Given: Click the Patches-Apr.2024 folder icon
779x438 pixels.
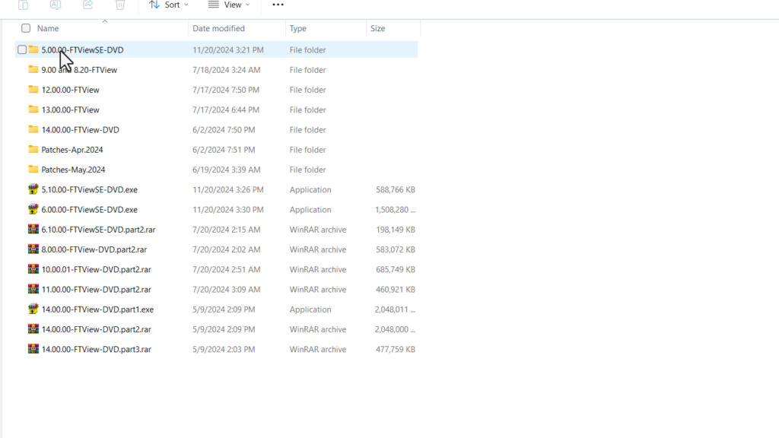Looking at the screenshot, I should click(x=33, y=150).
